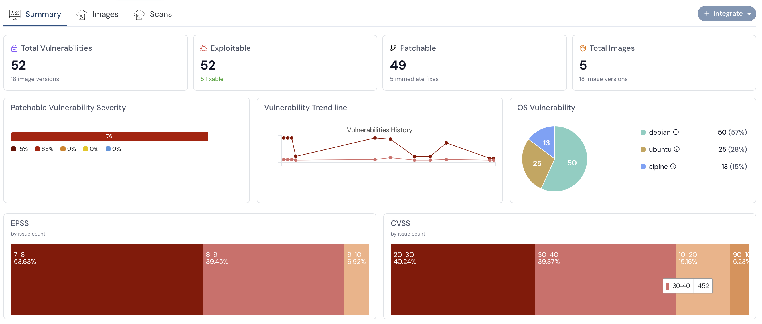This screenshot has width=762, height=324.
Task: Open the Integrate dropdown arrow
Action: click(x=749, y=14)
